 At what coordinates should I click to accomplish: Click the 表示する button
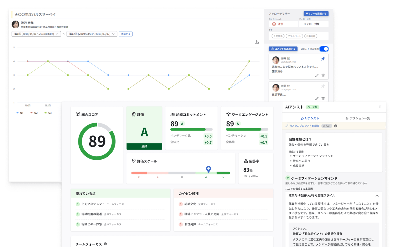[x=126, y=34]
